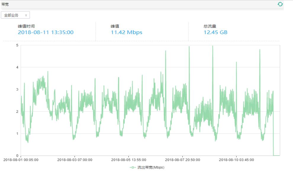Click the 总流量 label
The height and width of the screenshot is (172, 293).
coord(210,26)
